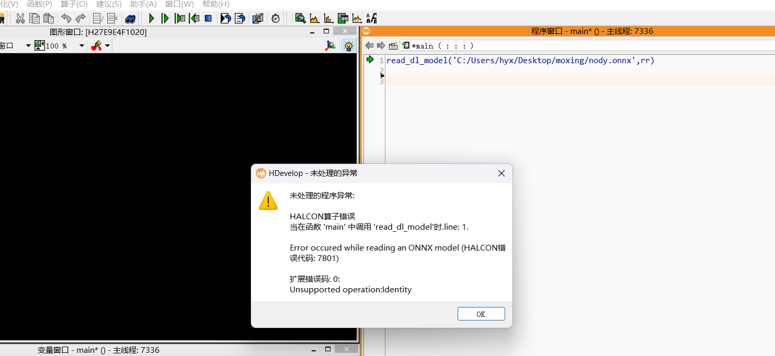Image resolution: width=775 pixels, height=356 pixels.
Task: Open the 助手(A) menu
Action: click(143, 4)
